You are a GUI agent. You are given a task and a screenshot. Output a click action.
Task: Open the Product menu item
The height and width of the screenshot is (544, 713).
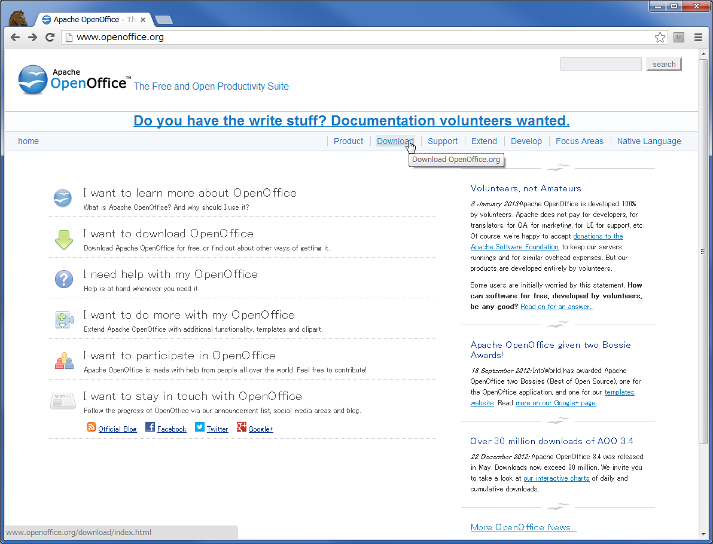[x=348, y=141]
